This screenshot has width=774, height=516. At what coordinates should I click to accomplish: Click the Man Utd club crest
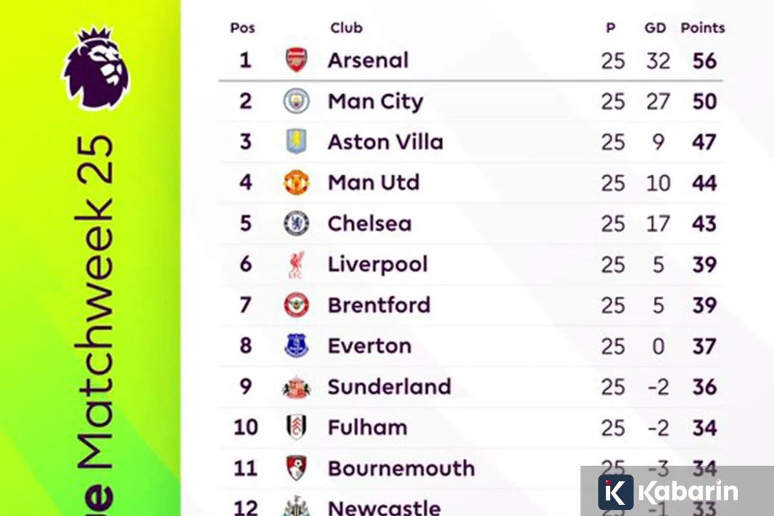(297, 183)
